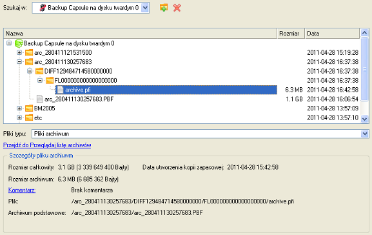
Task: Click the file icon of archive.pfi
Action: pos(61,90)
